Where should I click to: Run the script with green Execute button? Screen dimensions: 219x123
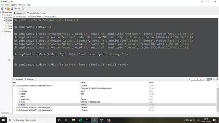click(x=16, y=9)
